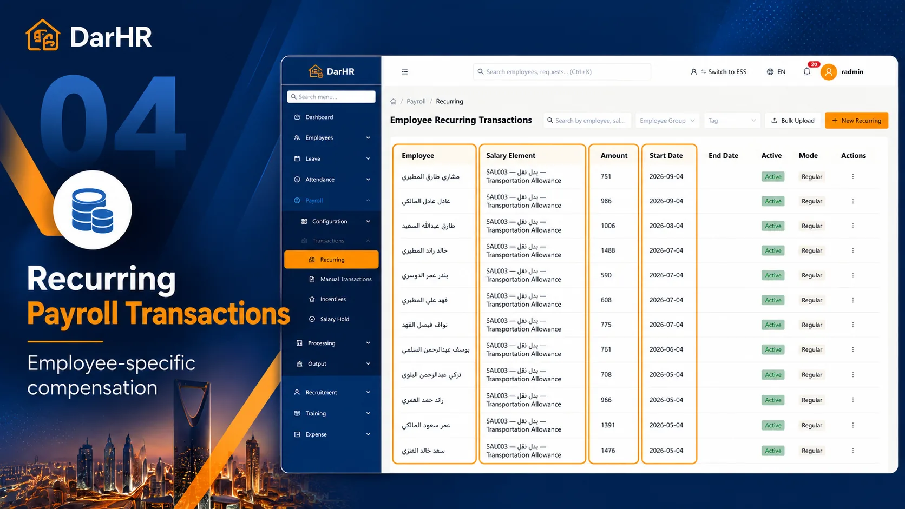Click the home breadcrumb icon
Image resolution: width=905 pixels, height=509 pixels.
(x=394, y=102)
